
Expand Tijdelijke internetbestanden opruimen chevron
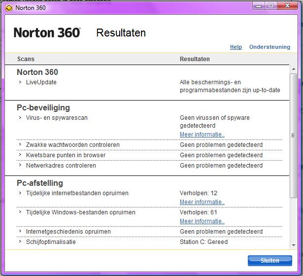pos(20,193)
